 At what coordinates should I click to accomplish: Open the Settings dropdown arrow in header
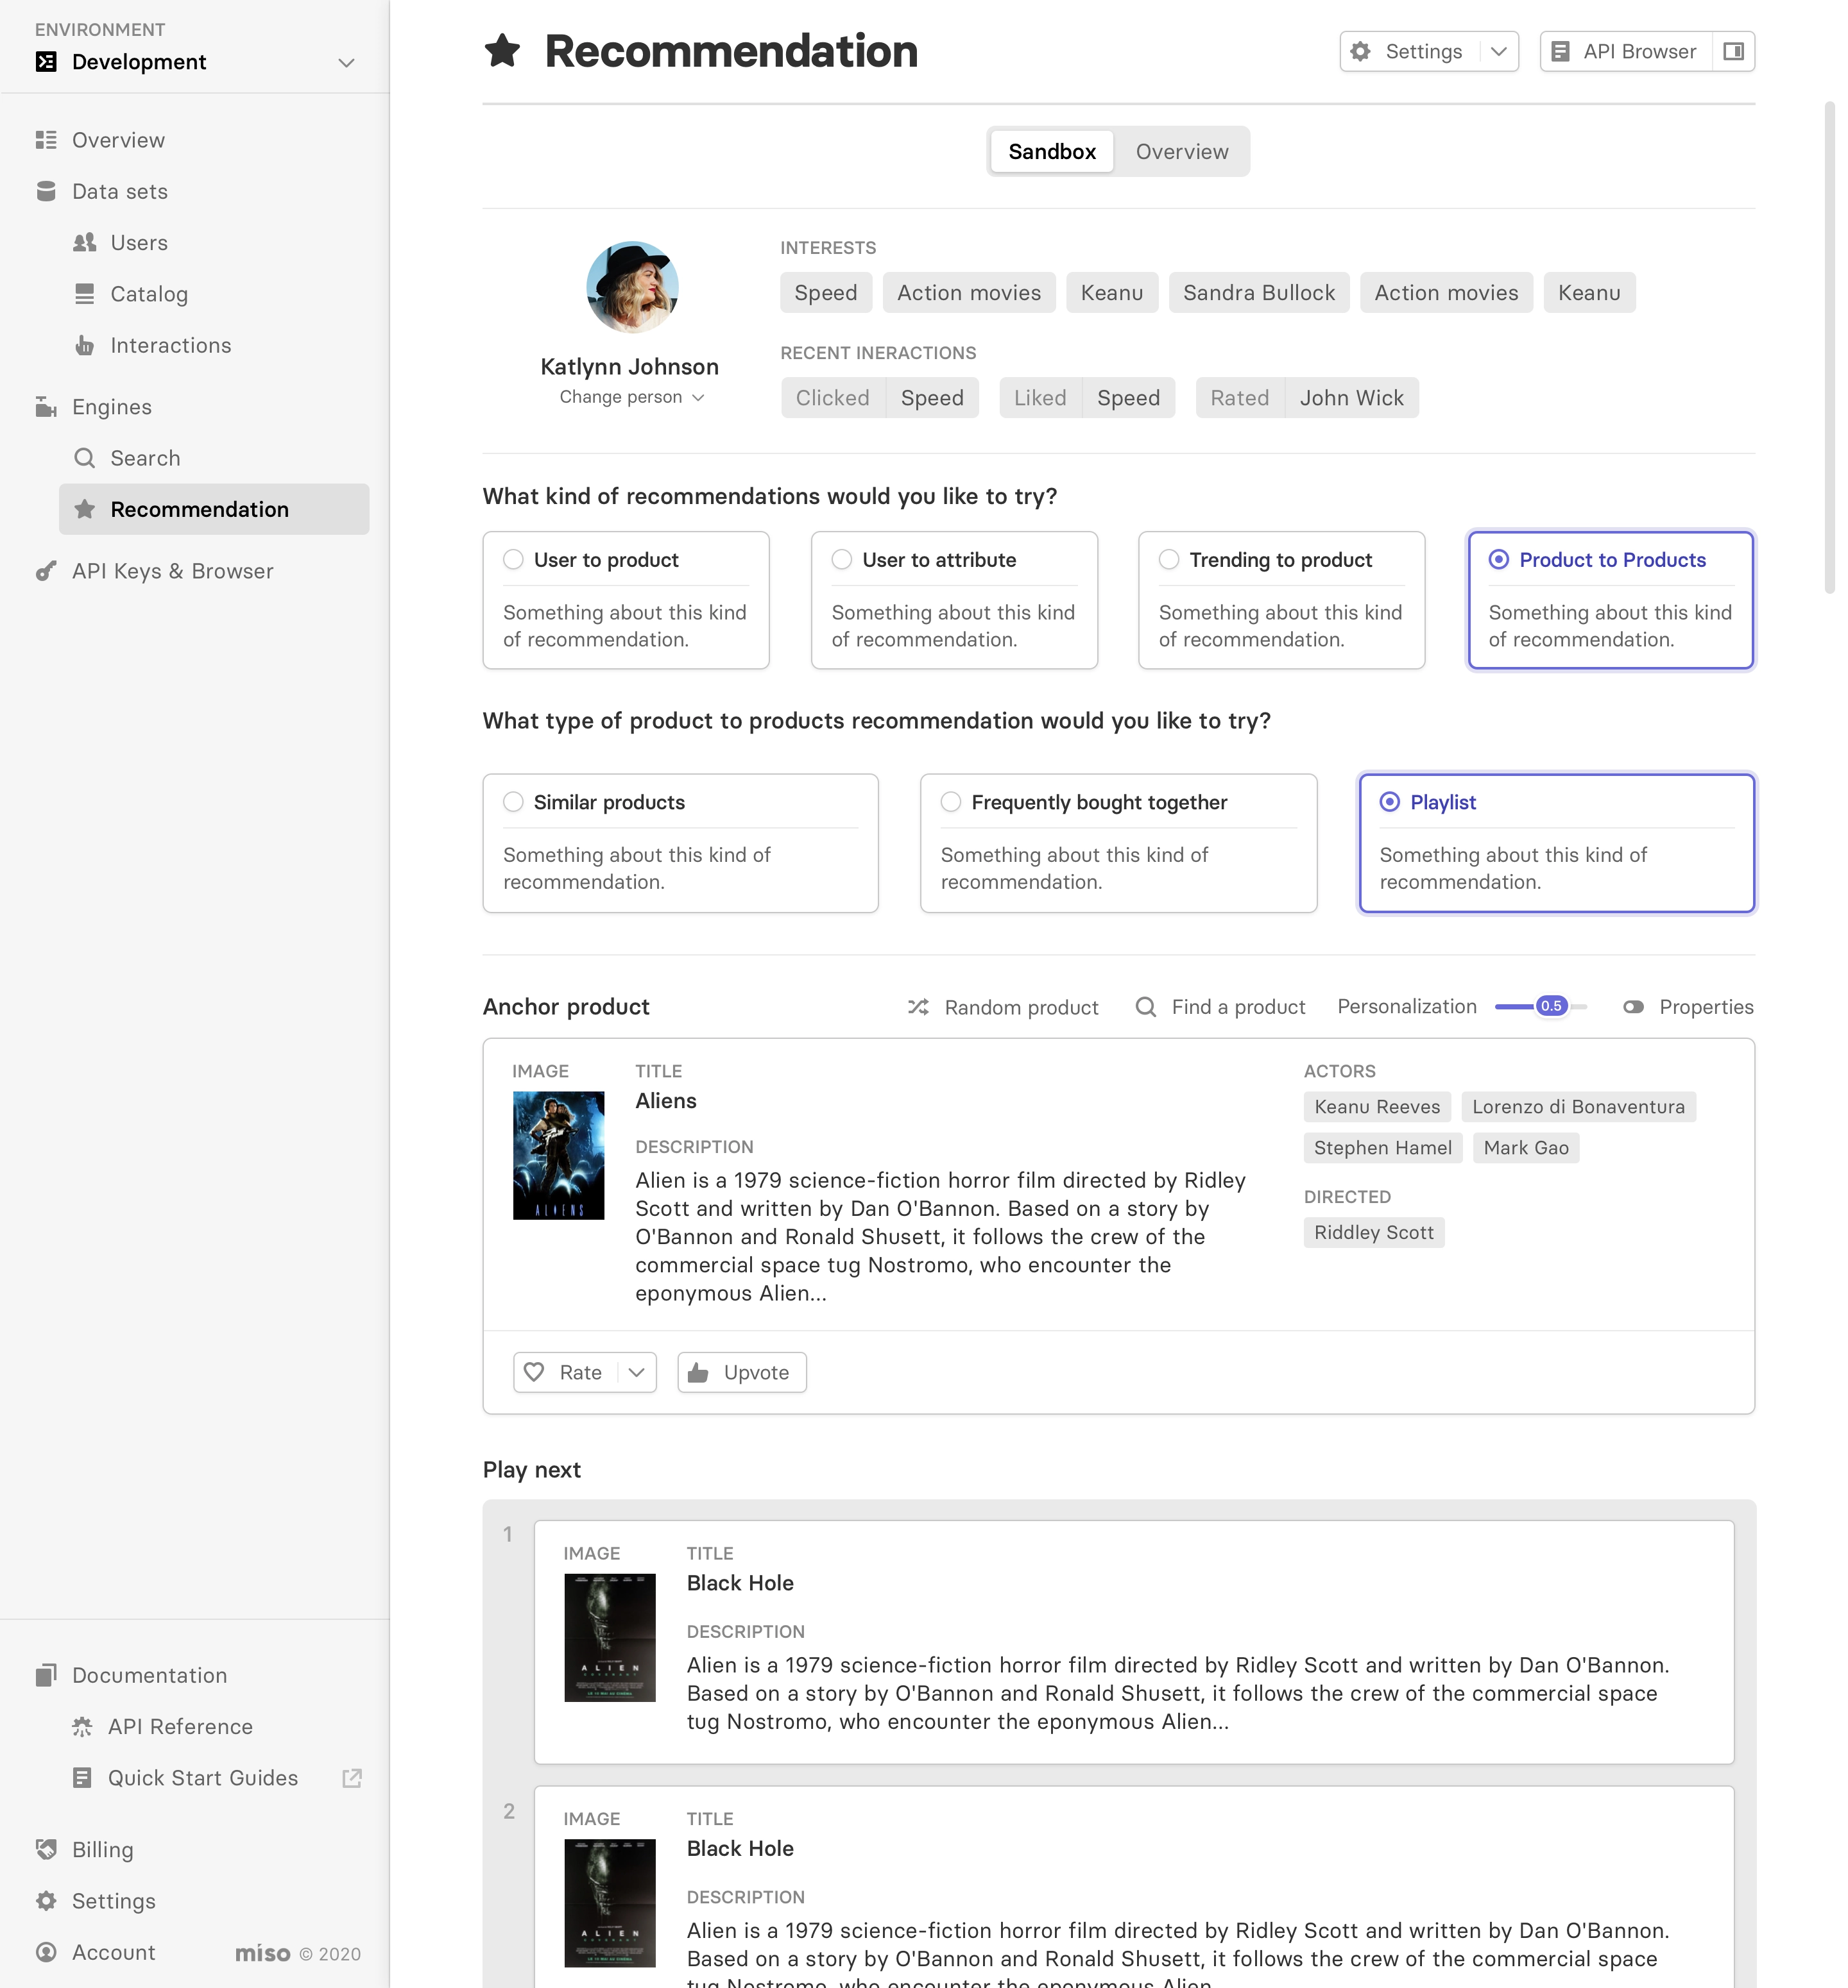pos(1498,51)
